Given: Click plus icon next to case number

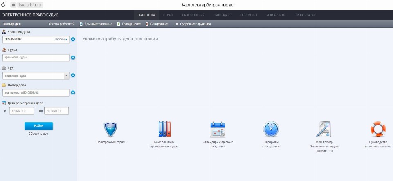Looking at the screenshot, I should [x=73, y=93].
